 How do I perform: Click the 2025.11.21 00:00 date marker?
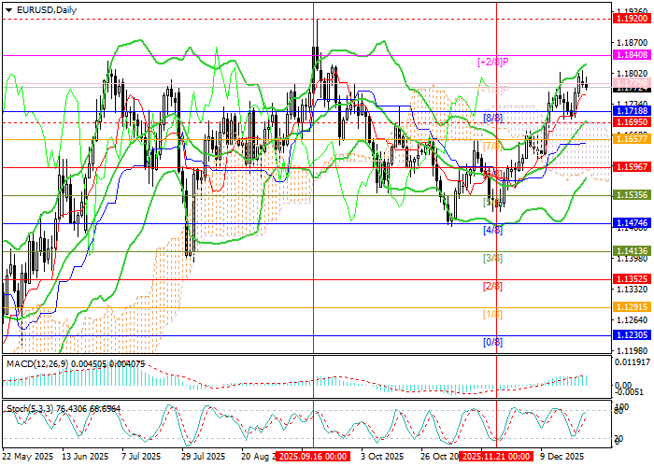coord(496,457)
